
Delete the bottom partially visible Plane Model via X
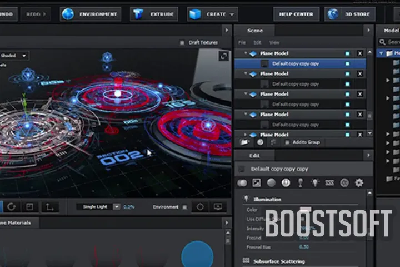point(360,135)
